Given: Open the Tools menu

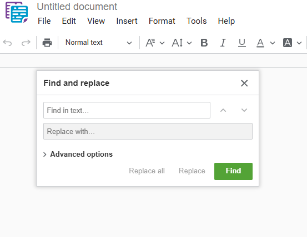Looking at the screenshot, I should coord(197,21).
